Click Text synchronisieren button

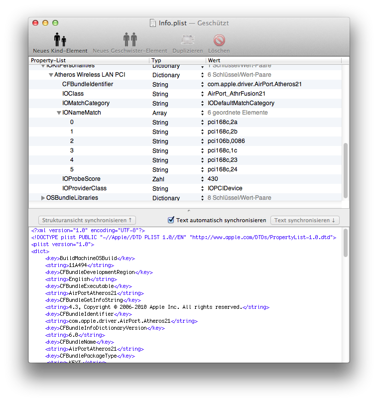[305, 220]
